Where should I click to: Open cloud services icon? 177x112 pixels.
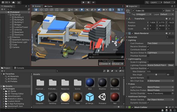[x=13, y=2]
